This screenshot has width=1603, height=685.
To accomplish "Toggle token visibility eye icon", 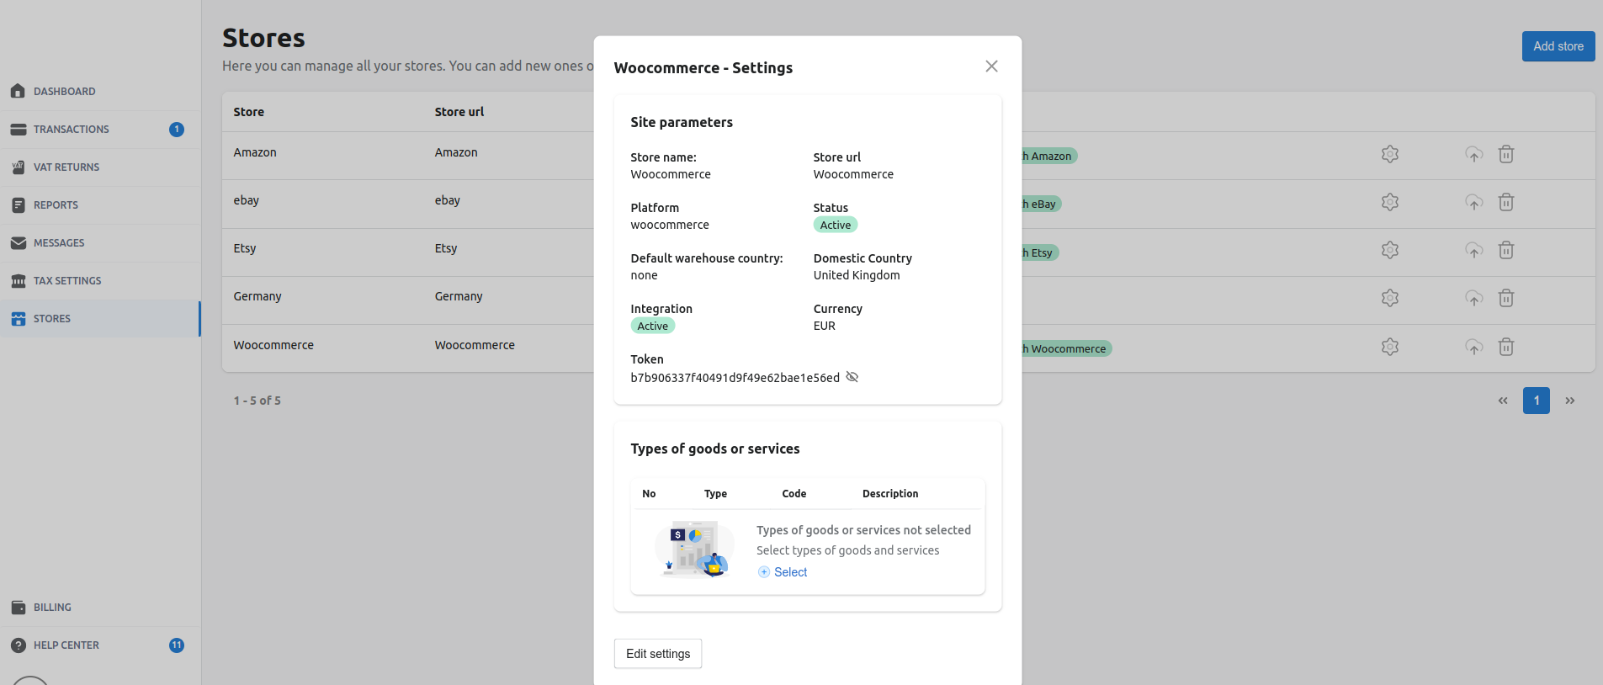I will click(x=852, y=377).
